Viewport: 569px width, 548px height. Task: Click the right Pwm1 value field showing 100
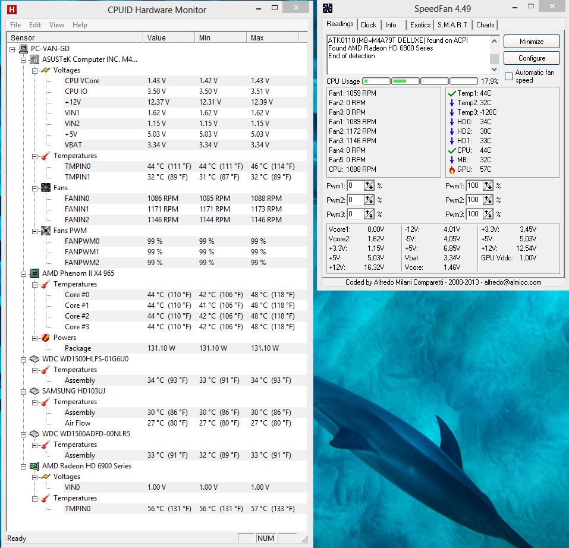coord(474,185)
